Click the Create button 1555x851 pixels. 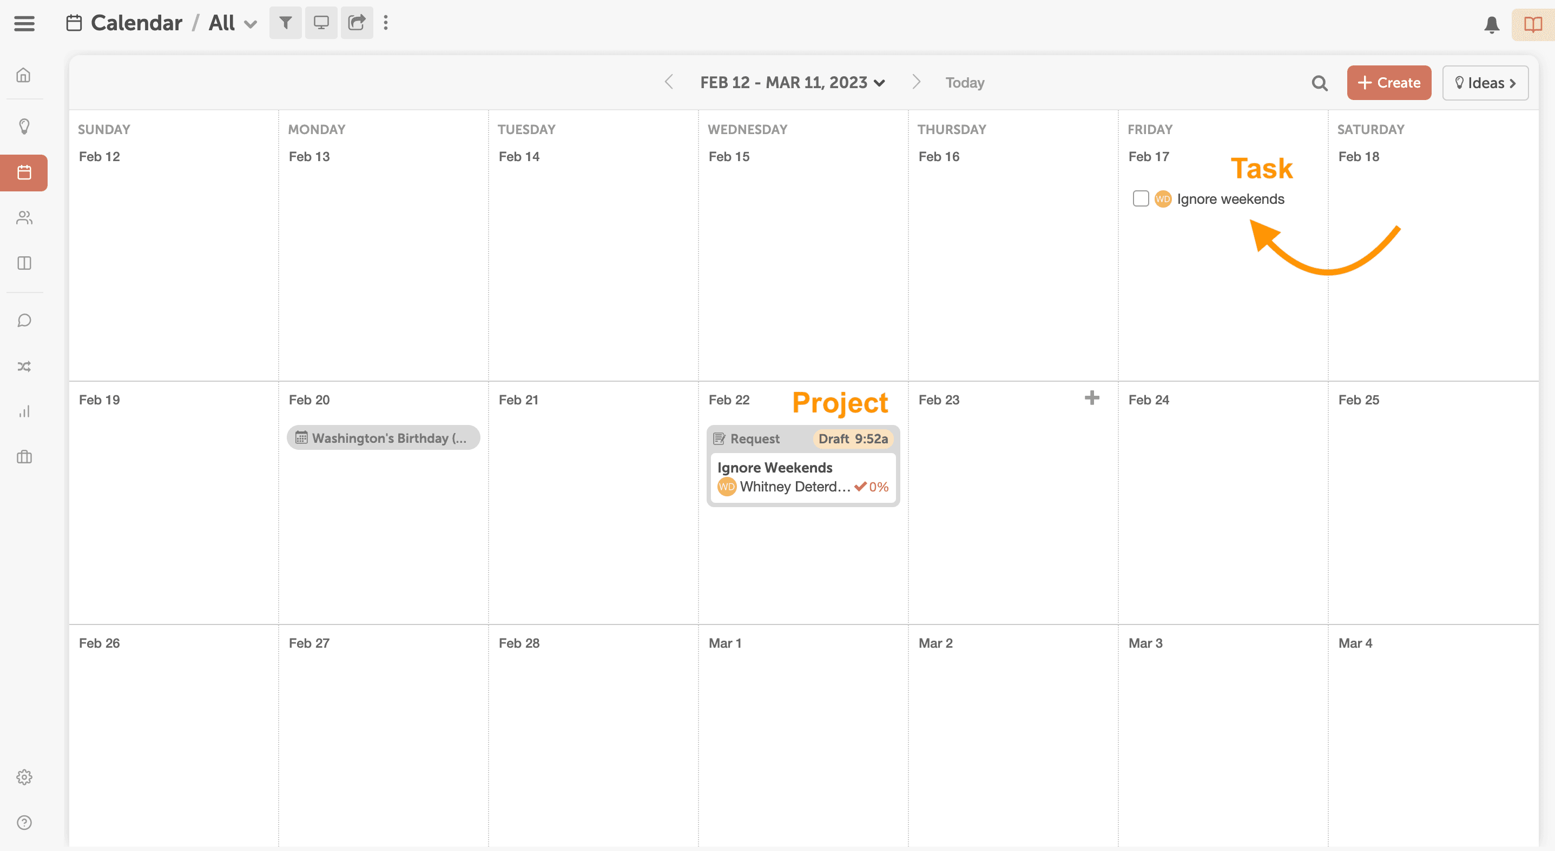(1388, 83)
